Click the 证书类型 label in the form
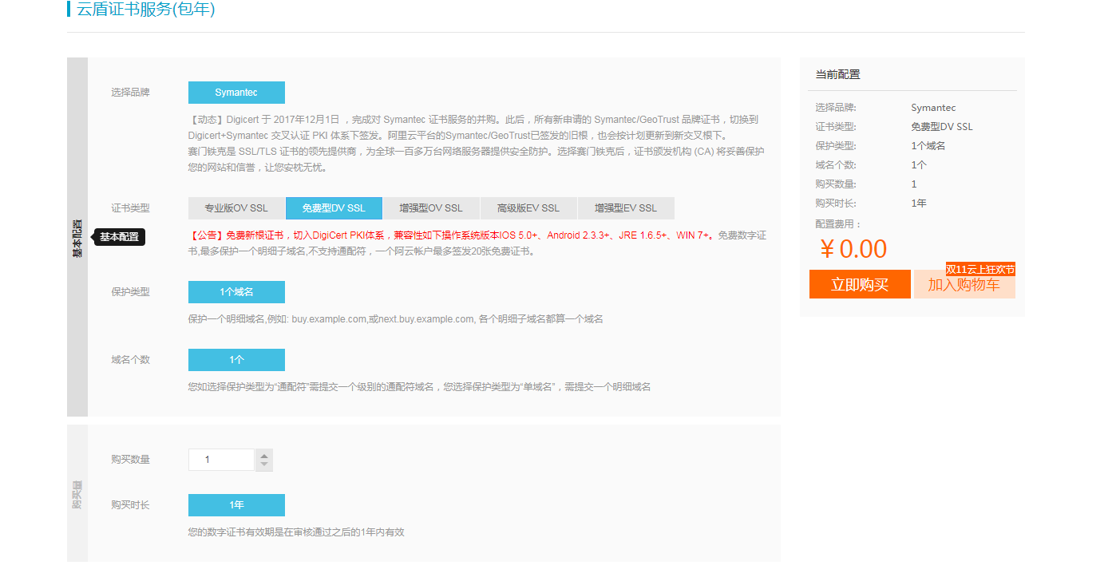The width and height of the screenshot is (1116, 585). 130,208
